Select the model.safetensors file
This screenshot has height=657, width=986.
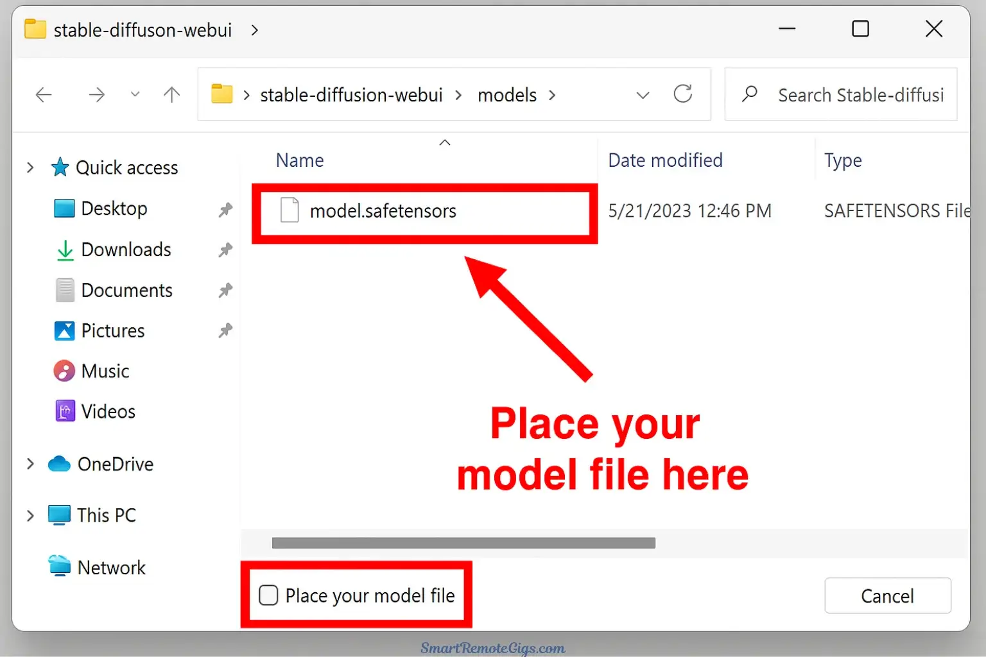point(383,211)
